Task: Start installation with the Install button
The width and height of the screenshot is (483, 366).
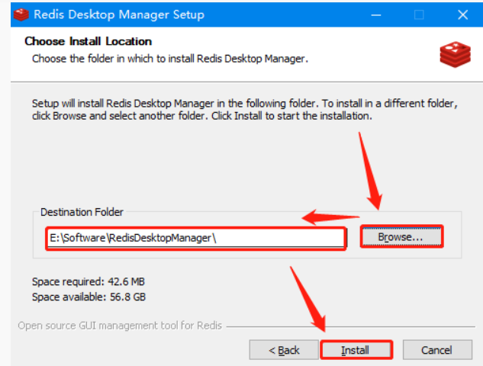Action: coord(356,350)
